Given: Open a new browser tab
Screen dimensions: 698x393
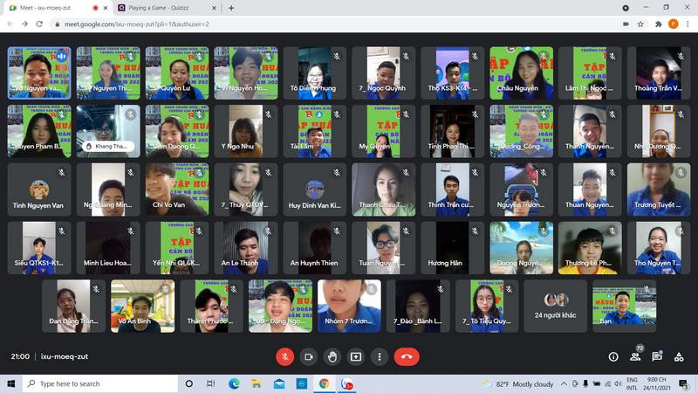Looking at the screenshot, I should tap(231, 8).
